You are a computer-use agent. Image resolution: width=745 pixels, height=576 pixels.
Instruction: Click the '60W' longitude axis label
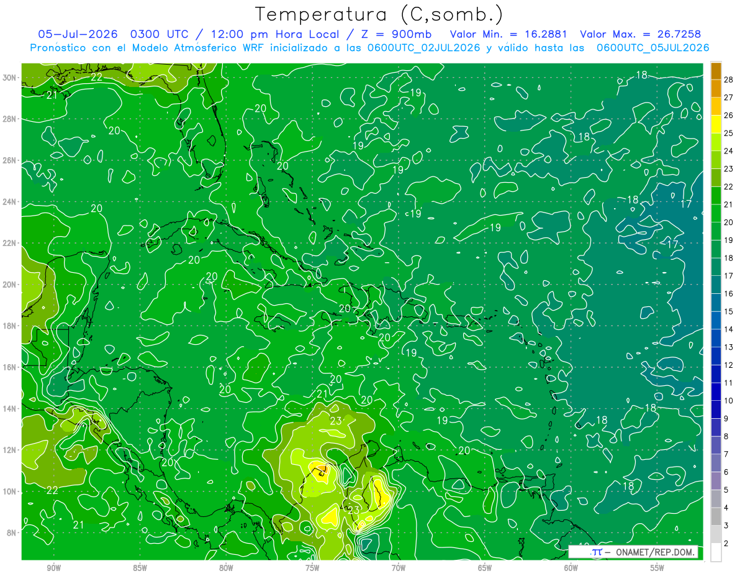coord(571,568)
